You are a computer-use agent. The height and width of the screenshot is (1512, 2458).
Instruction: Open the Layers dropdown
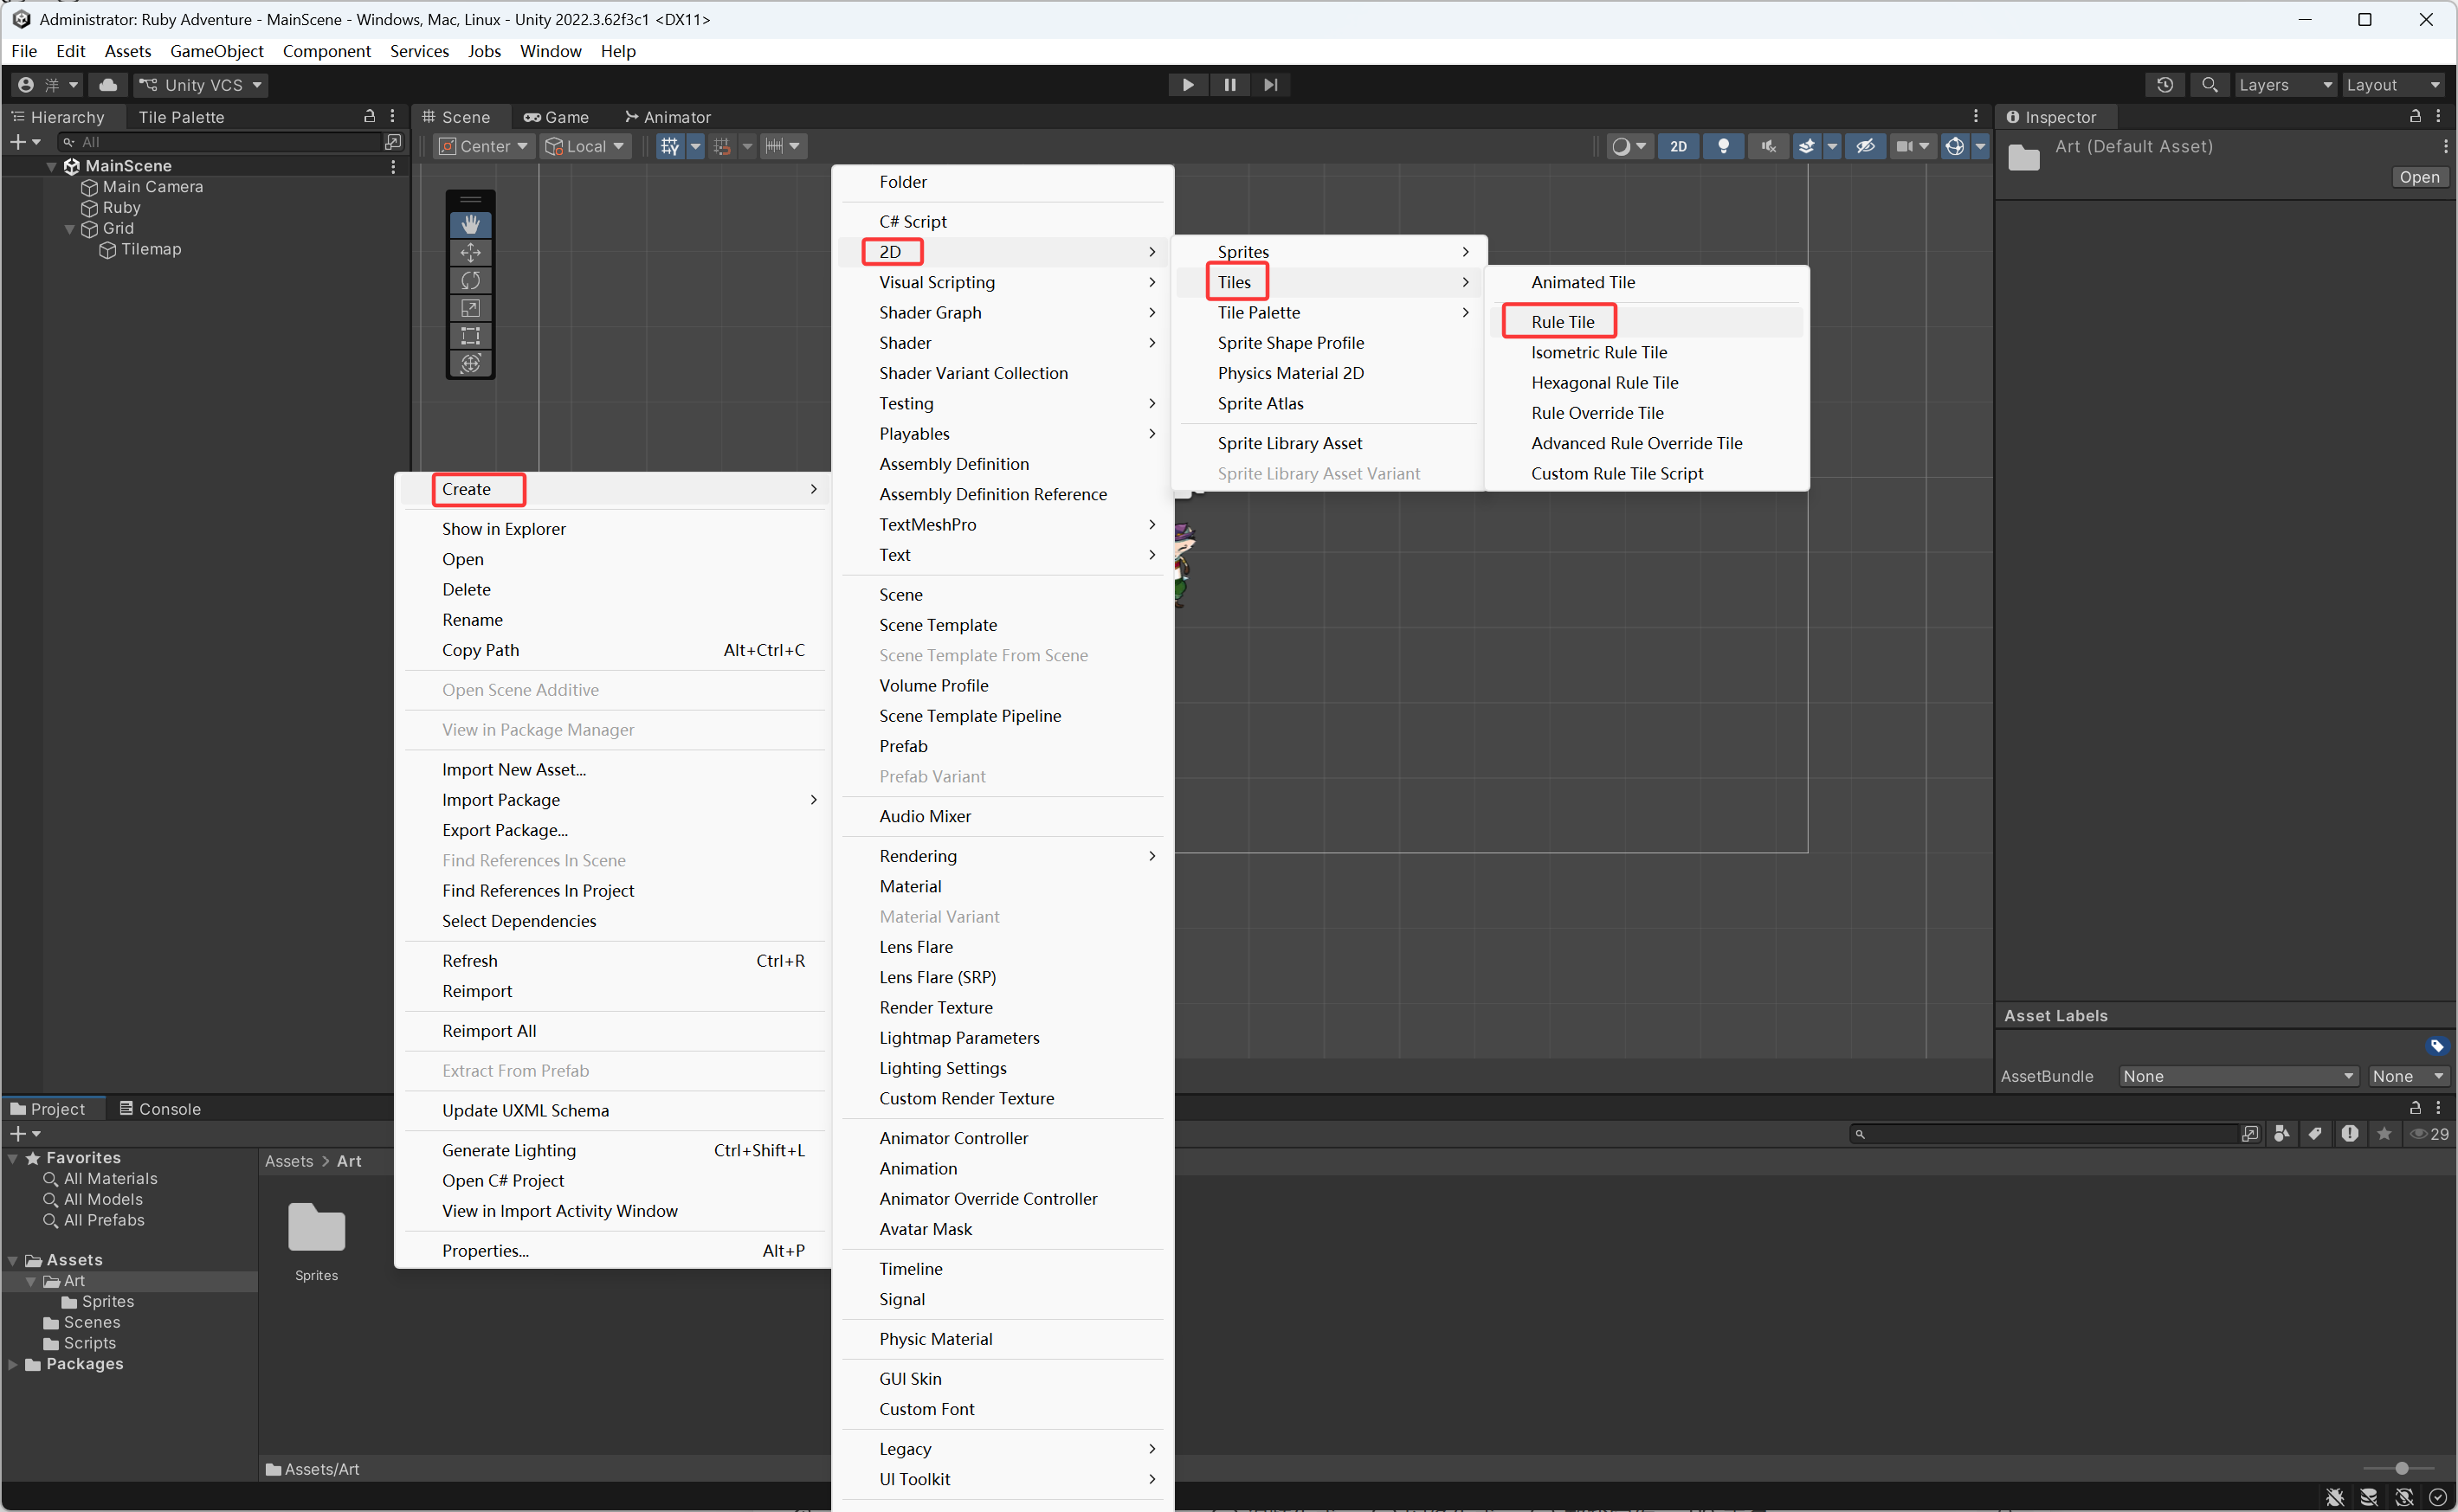tap(2284, 85)
